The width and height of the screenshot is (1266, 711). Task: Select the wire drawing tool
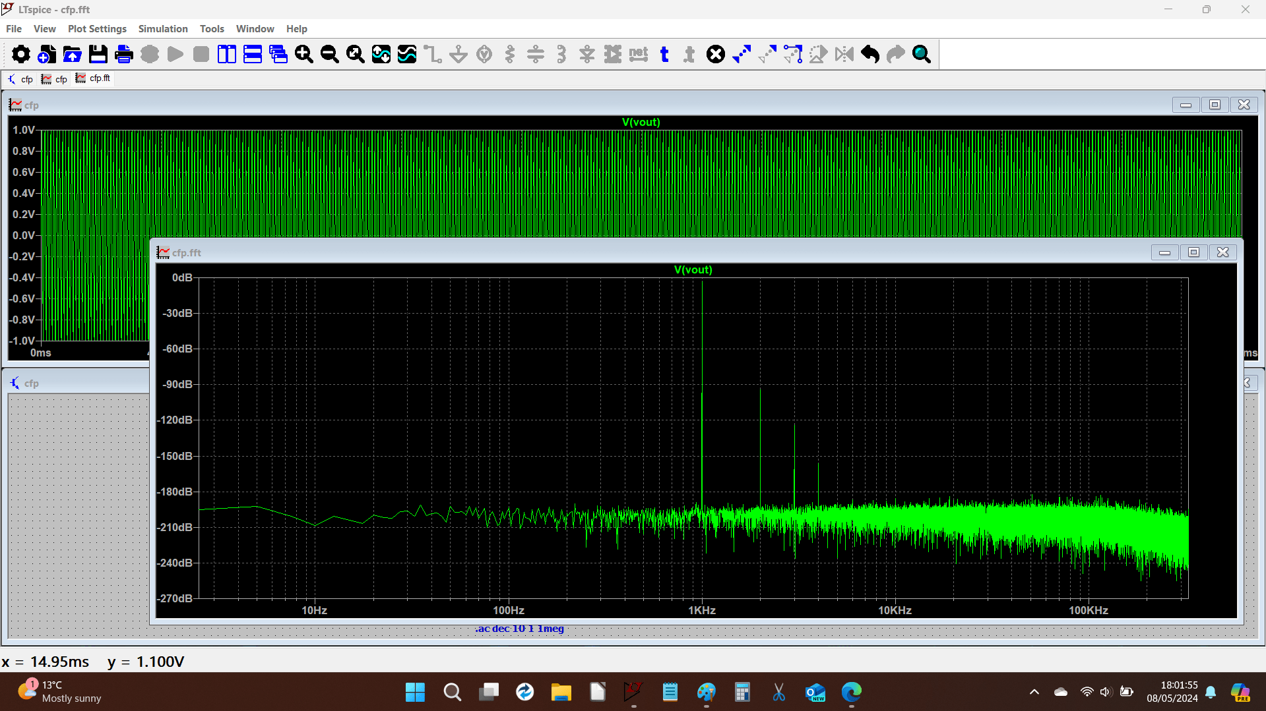[x=433, y=54]
